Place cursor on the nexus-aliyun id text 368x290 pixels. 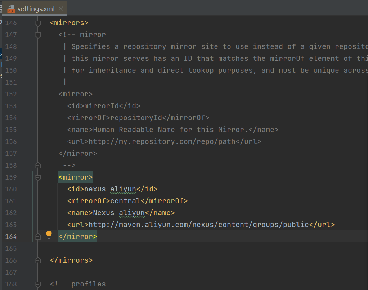point(110,189)
